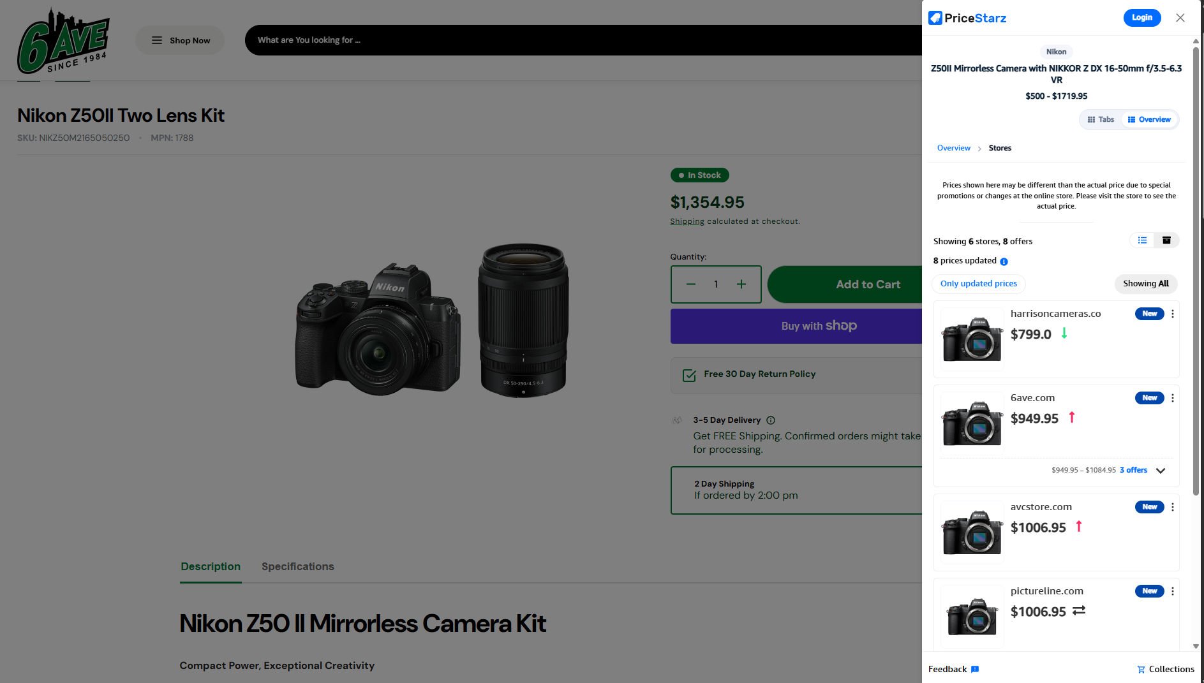
Task: Open the 3 offers link
Action: [x=1133, y=470]
